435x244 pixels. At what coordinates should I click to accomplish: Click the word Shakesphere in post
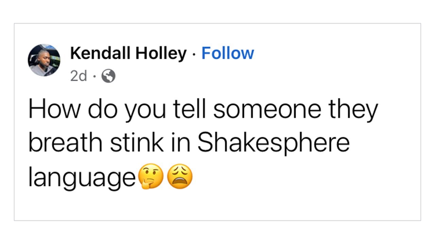(273, 143)
